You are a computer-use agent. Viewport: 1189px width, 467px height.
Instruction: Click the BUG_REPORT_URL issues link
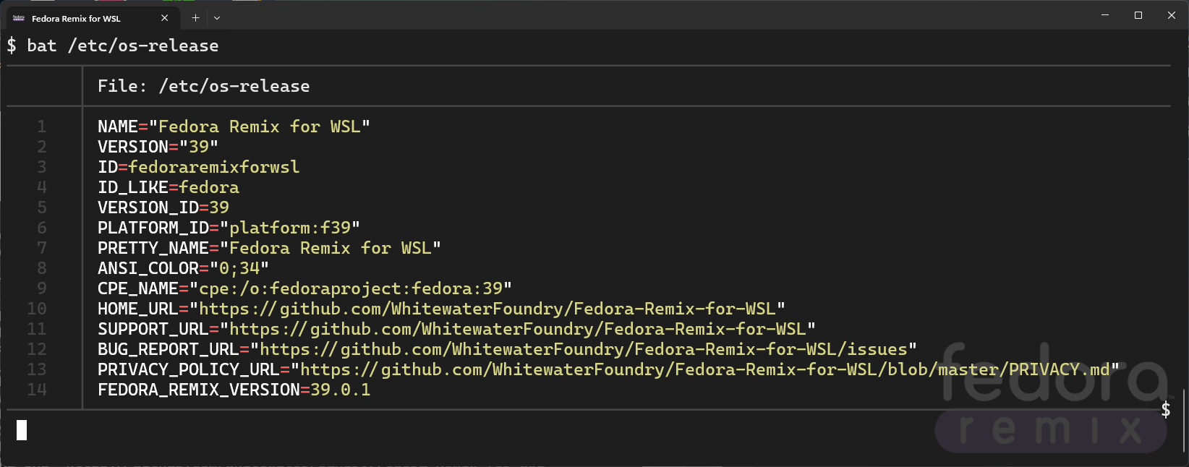pyautogui.click(x=584, y=349)
